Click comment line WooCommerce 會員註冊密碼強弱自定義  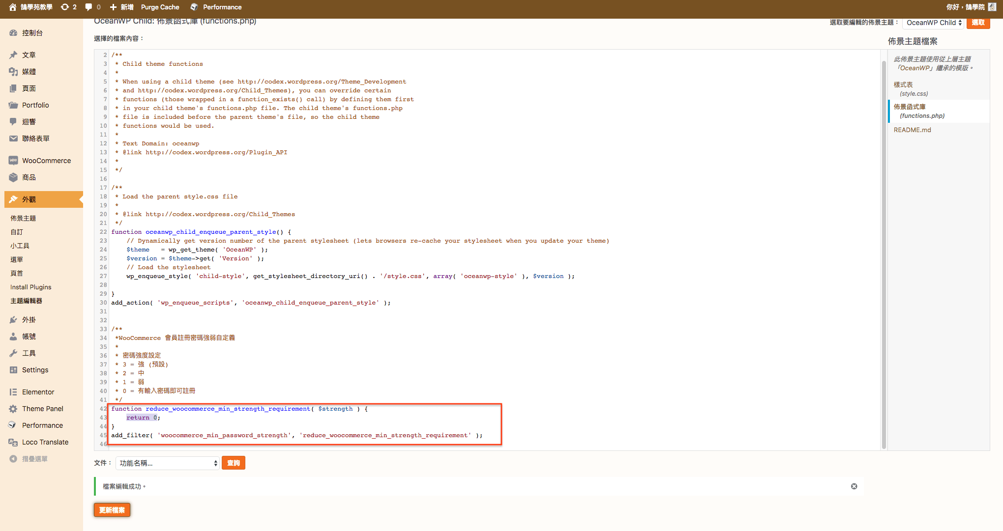pyautogui.click(x=175, y=338)
